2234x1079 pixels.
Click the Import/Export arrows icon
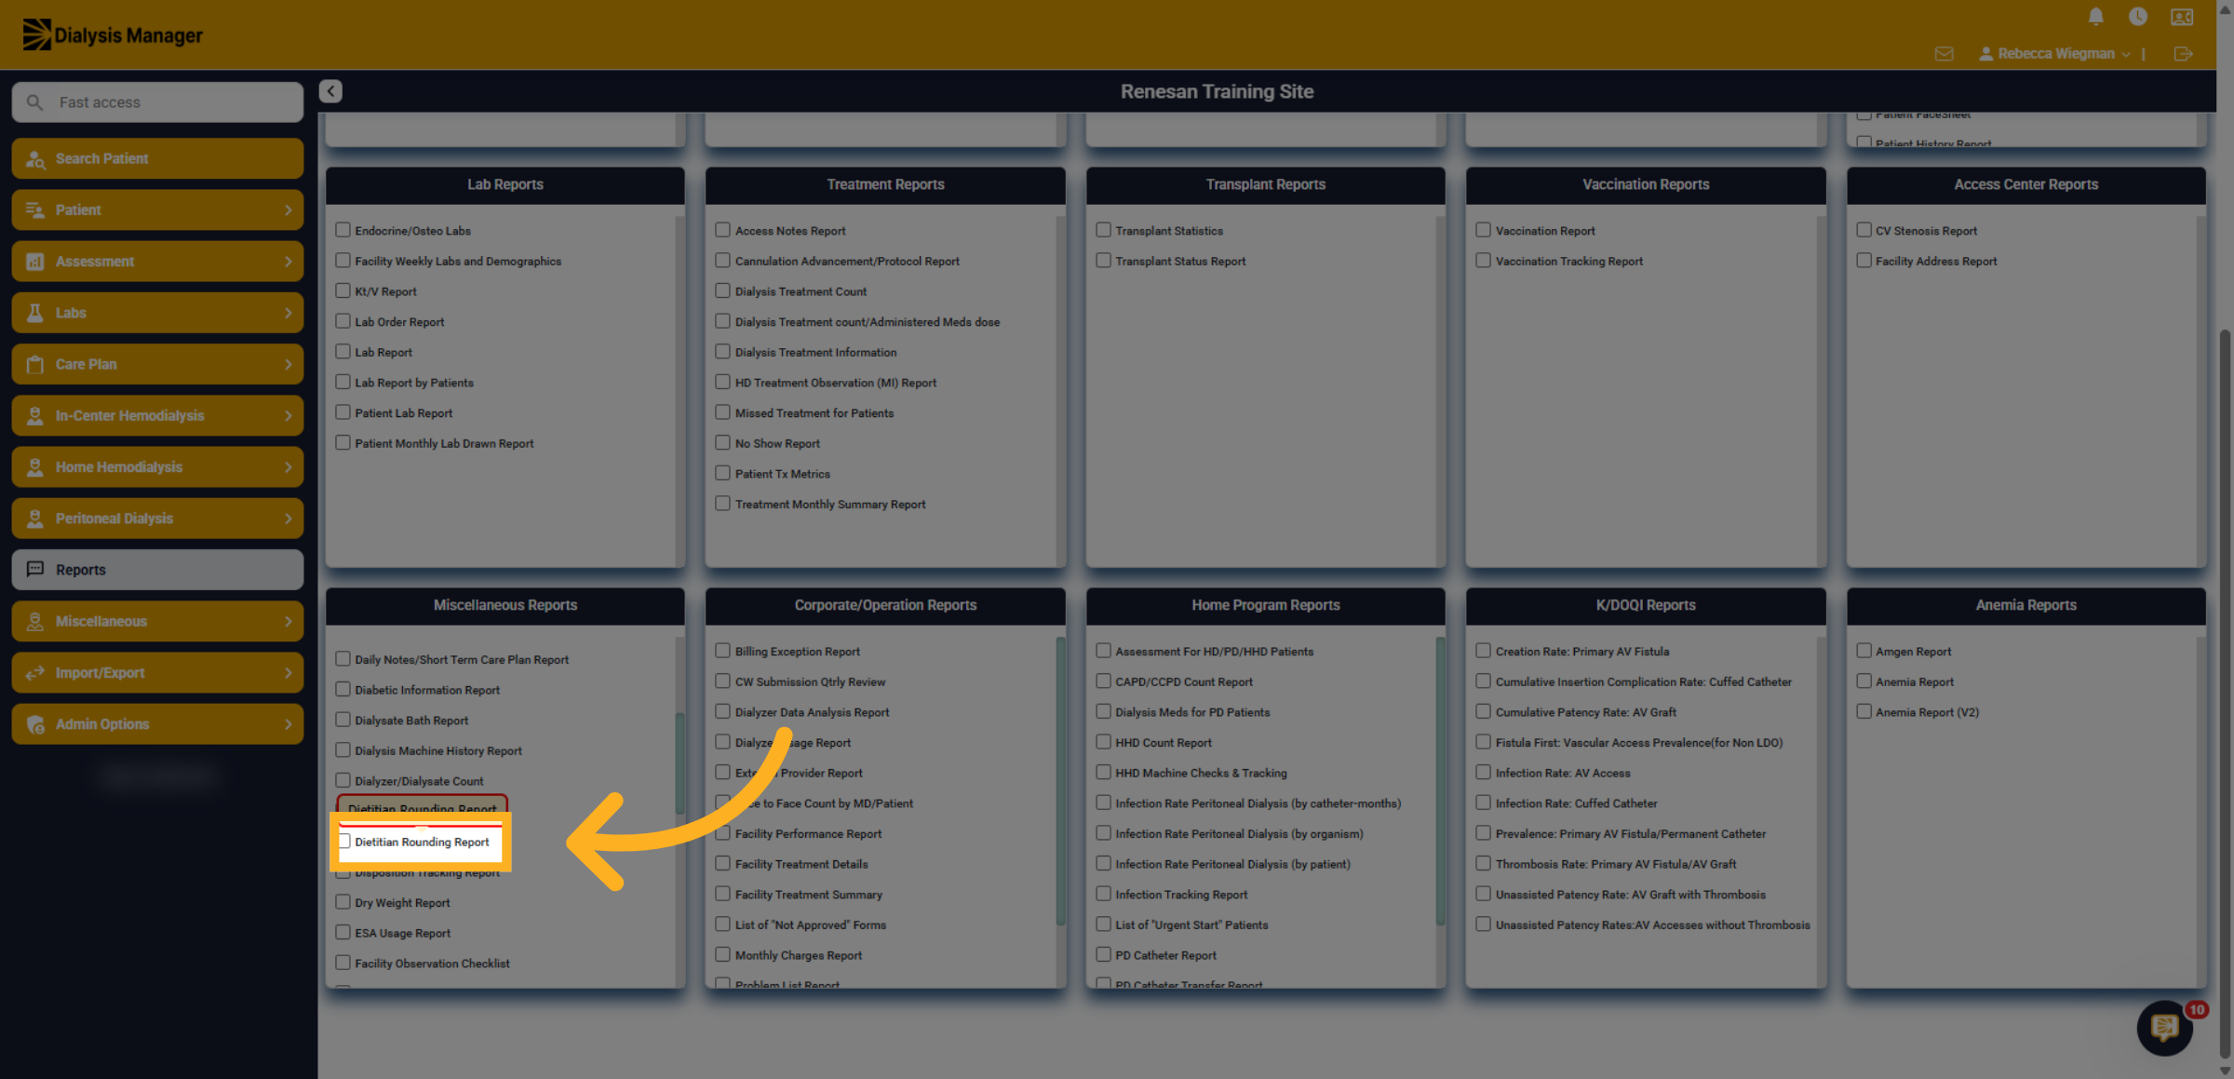coord(35,672)
